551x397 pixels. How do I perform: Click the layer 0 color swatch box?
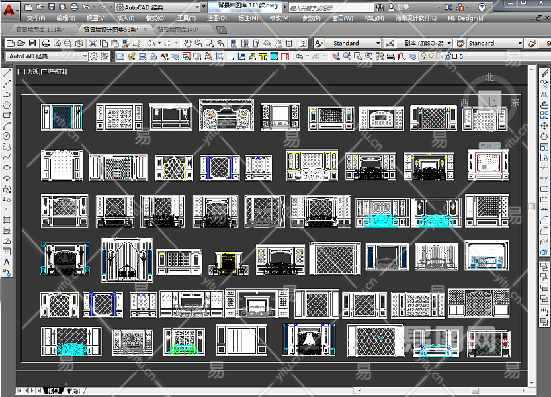click(455, 57)
